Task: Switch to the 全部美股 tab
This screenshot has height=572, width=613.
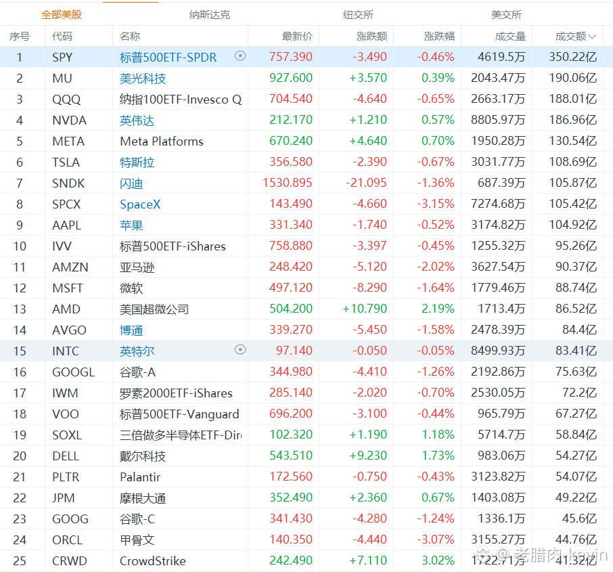Action: [62, 15]
